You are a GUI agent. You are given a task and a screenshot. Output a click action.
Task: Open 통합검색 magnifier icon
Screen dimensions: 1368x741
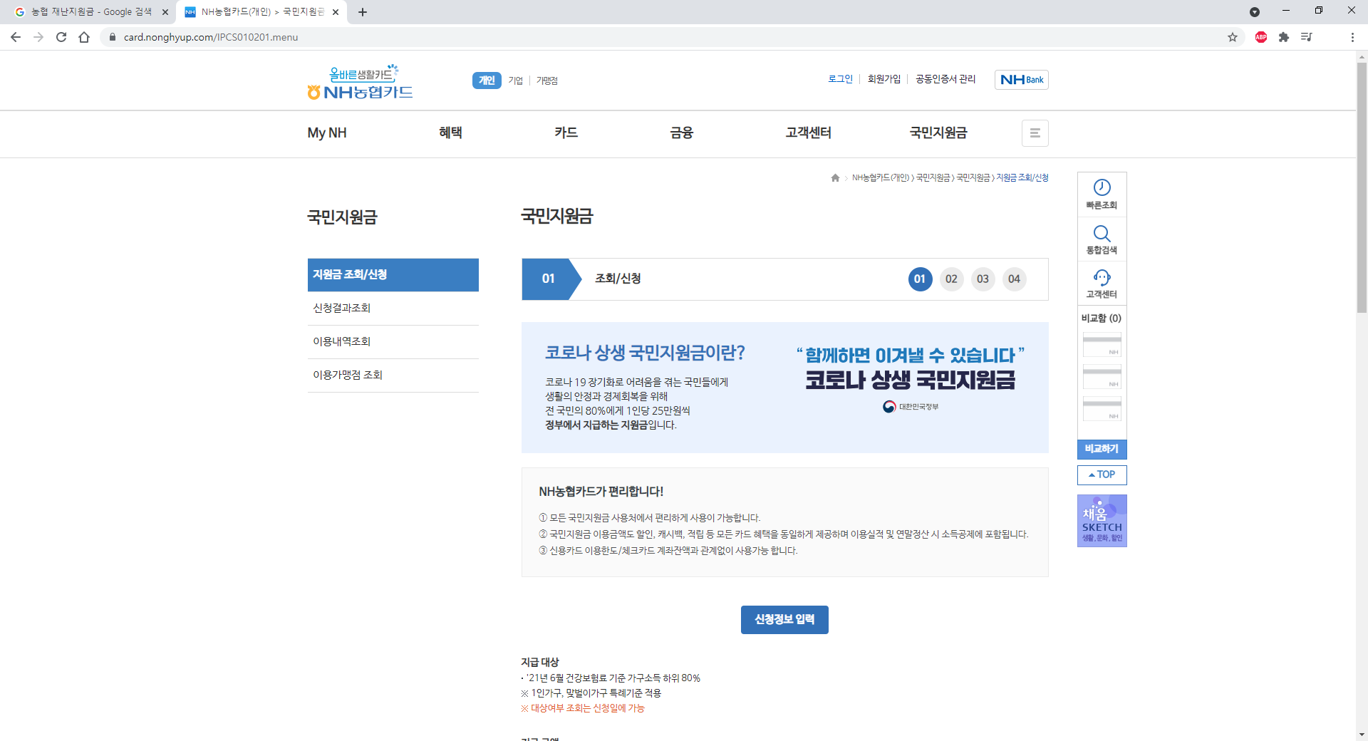[1102, 239]
